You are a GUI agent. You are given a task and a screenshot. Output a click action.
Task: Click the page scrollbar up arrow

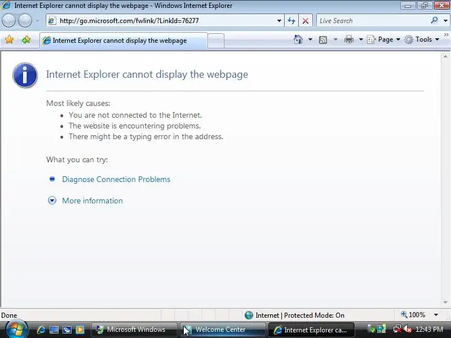pos(445,57)
